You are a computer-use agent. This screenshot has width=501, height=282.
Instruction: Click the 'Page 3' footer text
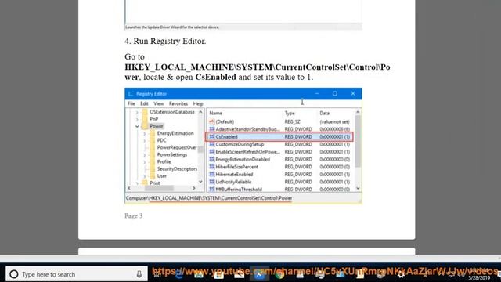click(x=134, y=216)
